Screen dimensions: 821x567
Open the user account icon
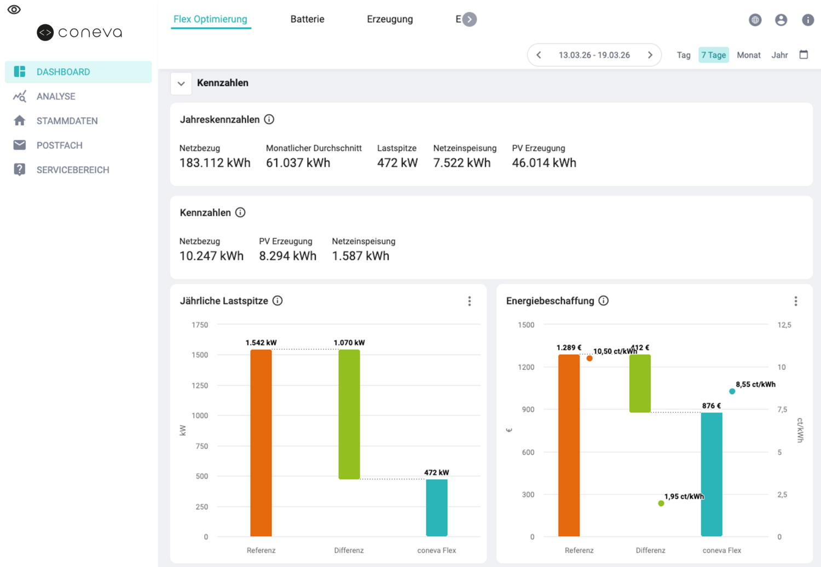tap(781, 20)
